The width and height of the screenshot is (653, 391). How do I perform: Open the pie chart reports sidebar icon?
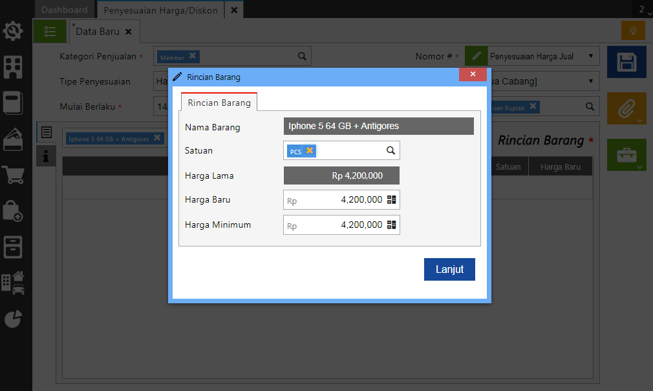point(14,318)
